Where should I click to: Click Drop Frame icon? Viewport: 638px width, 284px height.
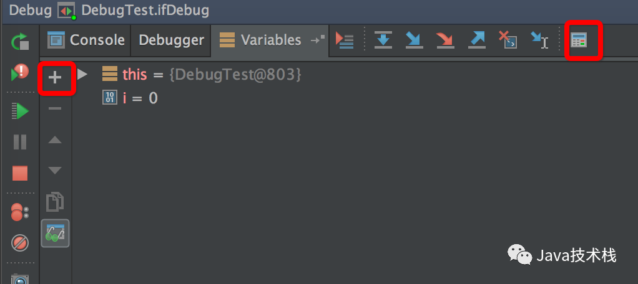coord(508,40)
